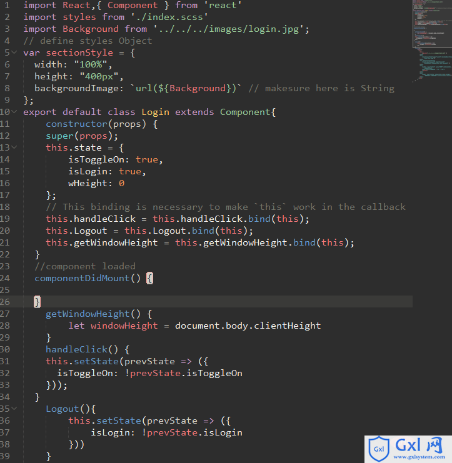Click line number 39 in the gutter
Image resolution: width=452 pixels, height=463 pixels.
click(5, 456)
